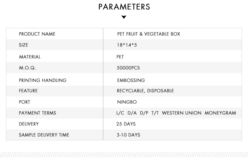
Task: Click the PARAMETERS heading
Action: 124,7
